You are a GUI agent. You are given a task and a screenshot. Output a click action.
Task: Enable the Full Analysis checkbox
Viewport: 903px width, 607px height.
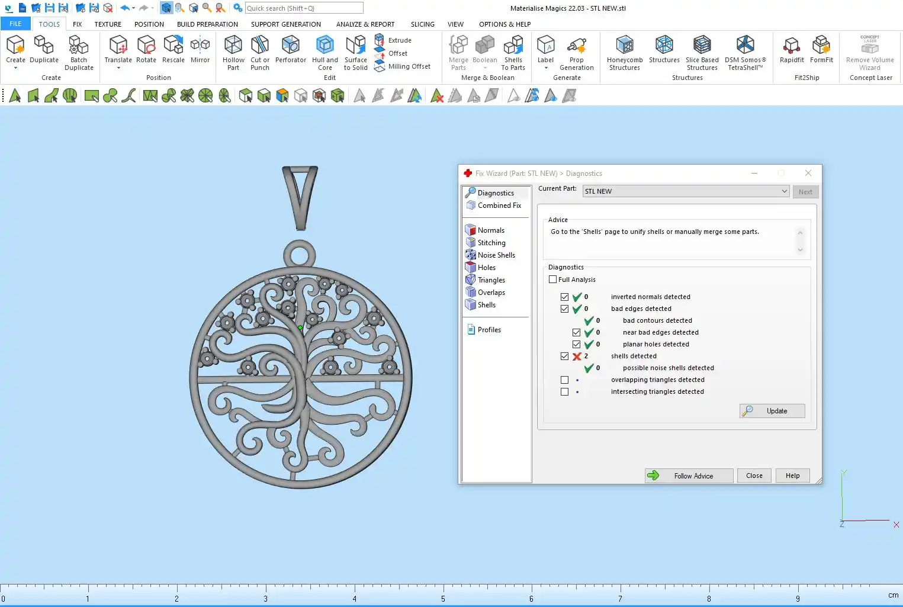[553, 280]
